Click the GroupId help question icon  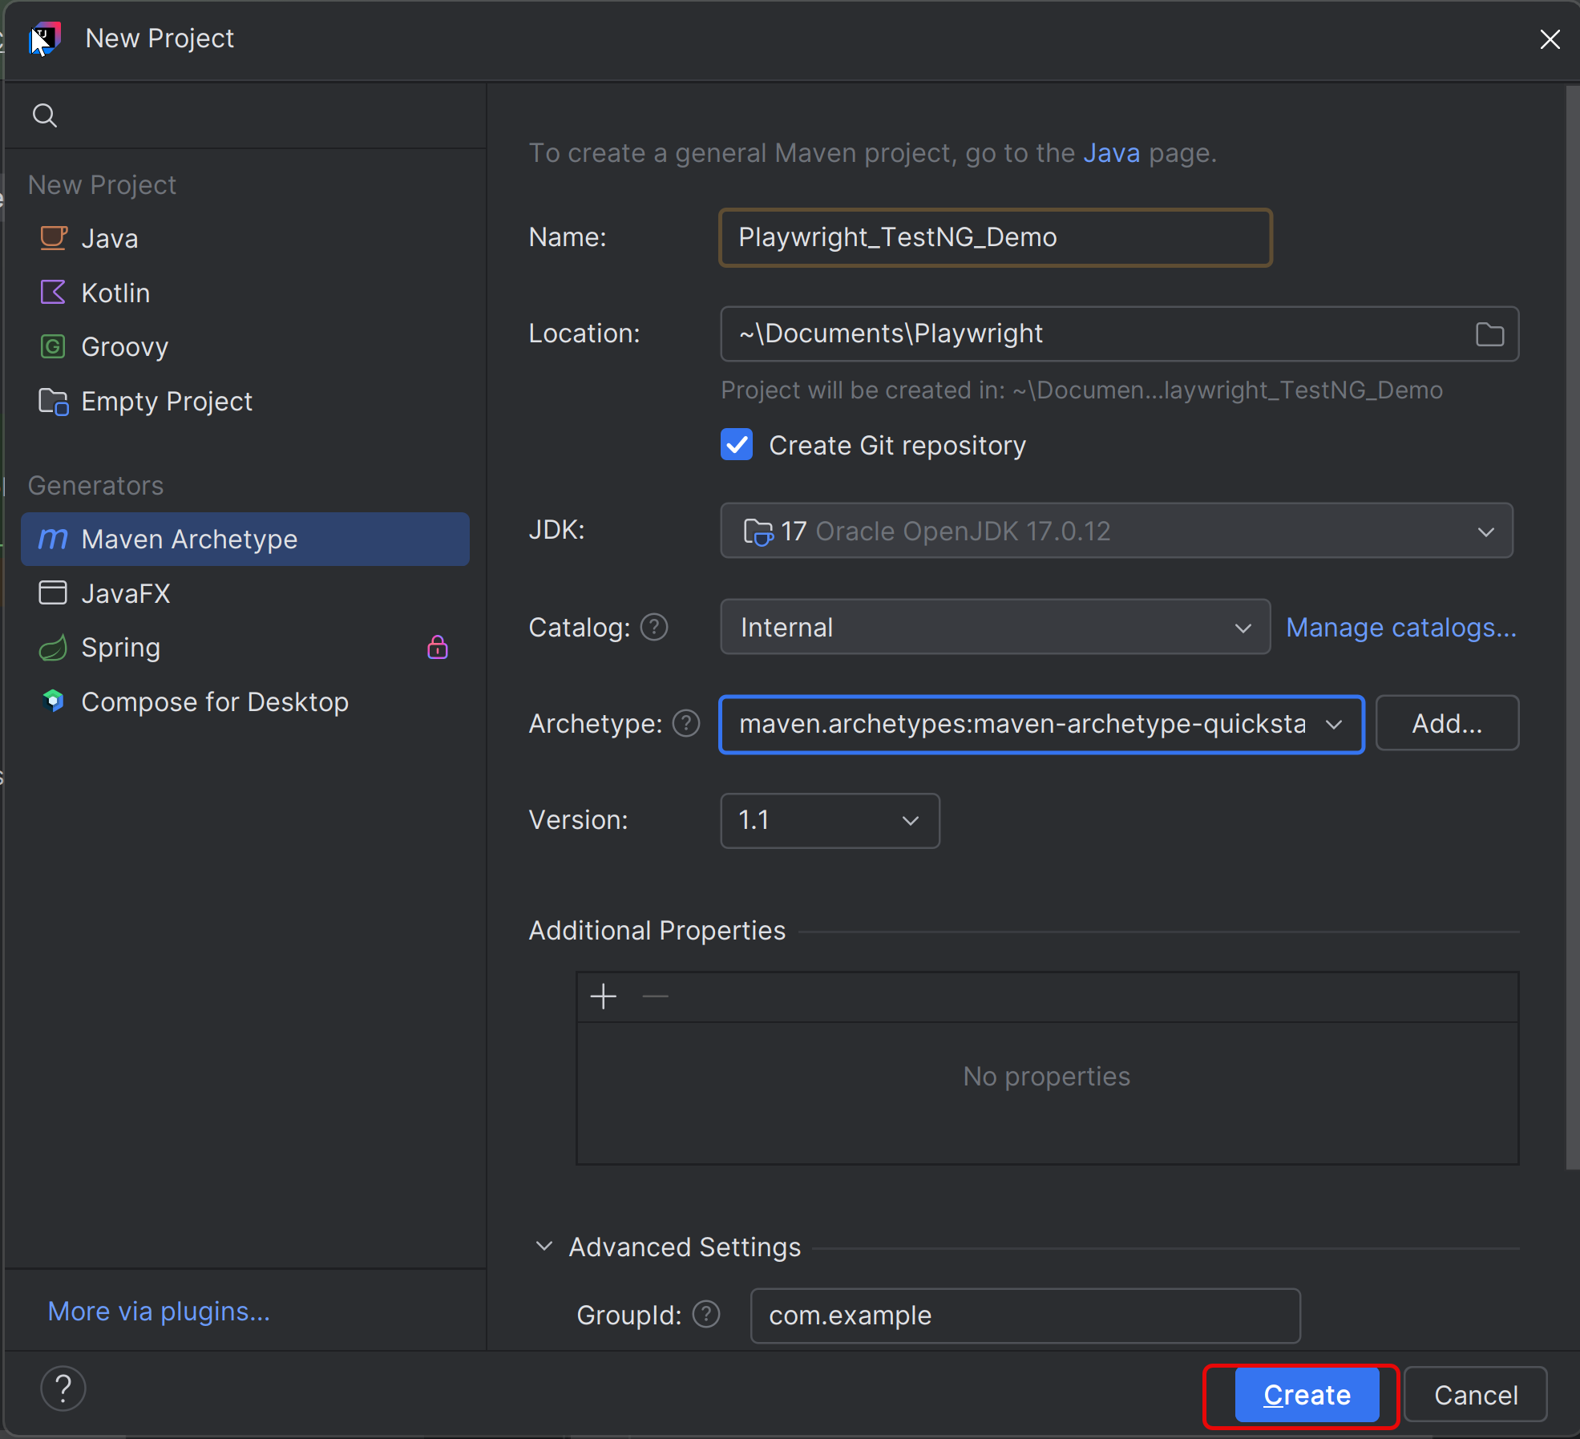(706, 1315)
